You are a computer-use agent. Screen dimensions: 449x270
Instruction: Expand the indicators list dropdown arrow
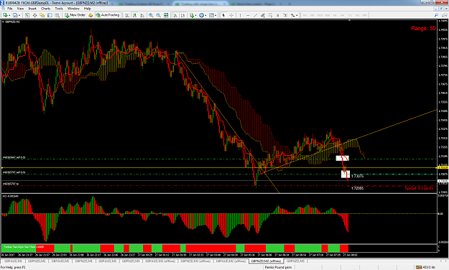195,16
